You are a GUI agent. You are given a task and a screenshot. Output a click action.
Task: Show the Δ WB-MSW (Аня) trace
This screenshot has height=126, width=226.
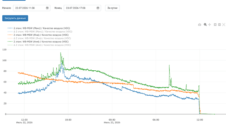tap(39, 45)
